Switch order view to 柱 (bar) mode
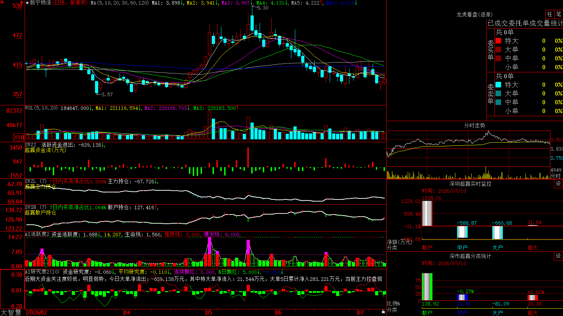The width and height of the screenshot is (563, 316). [550, 14]
